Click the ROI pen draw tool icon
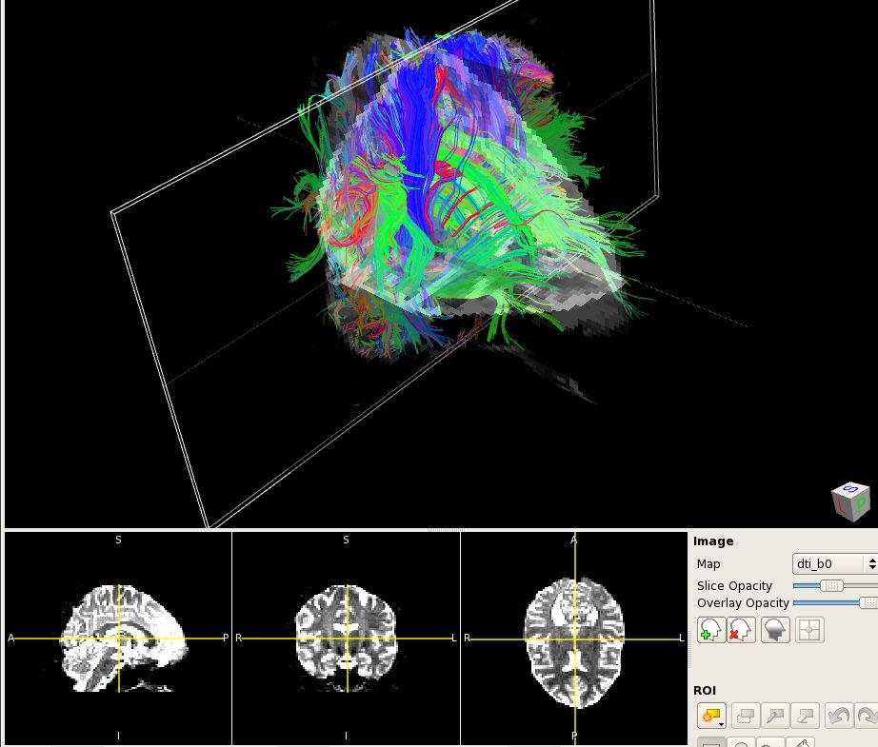878x747 pixels. (775, 716)
